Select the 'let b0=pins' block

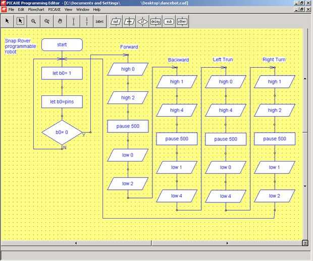click(62, 102)
